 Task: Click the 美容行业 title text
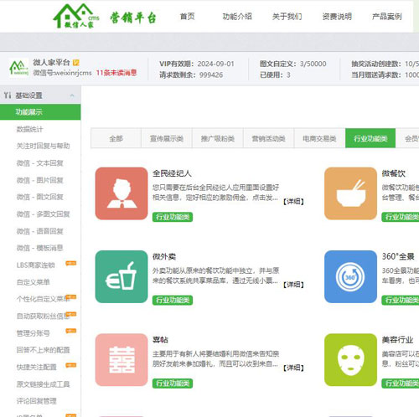[x=397, y=340]
